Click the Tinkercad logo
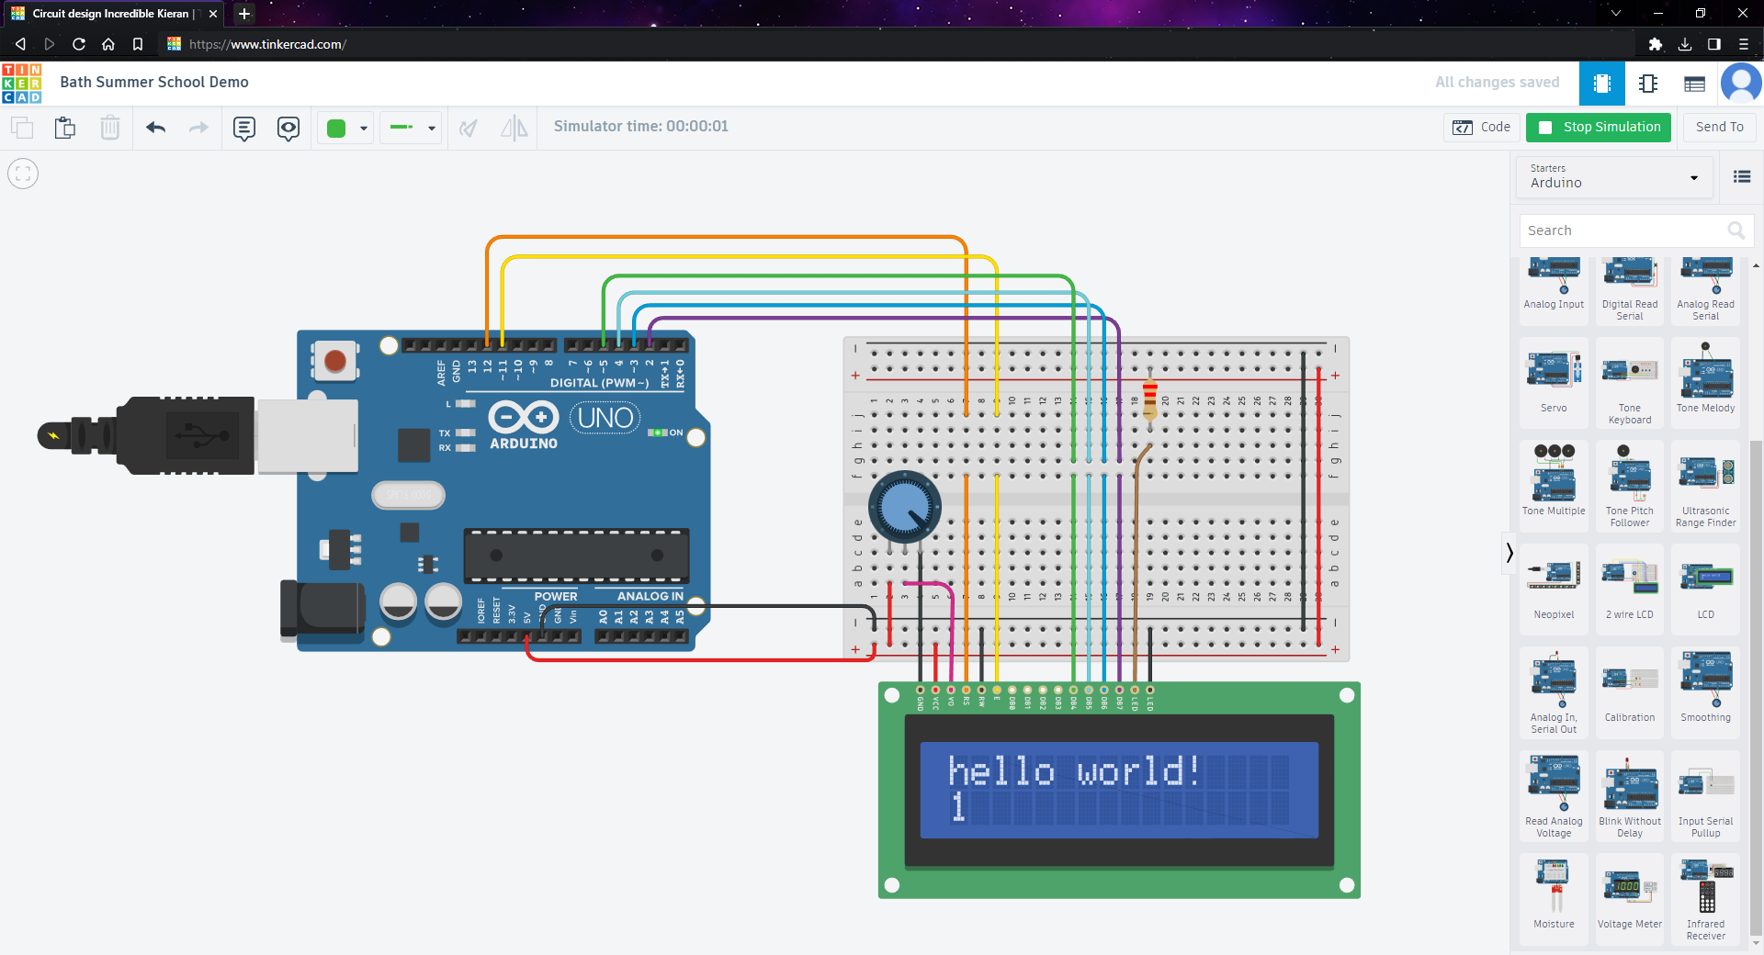This screenshot has width=1764, height=955. point(22,84)
